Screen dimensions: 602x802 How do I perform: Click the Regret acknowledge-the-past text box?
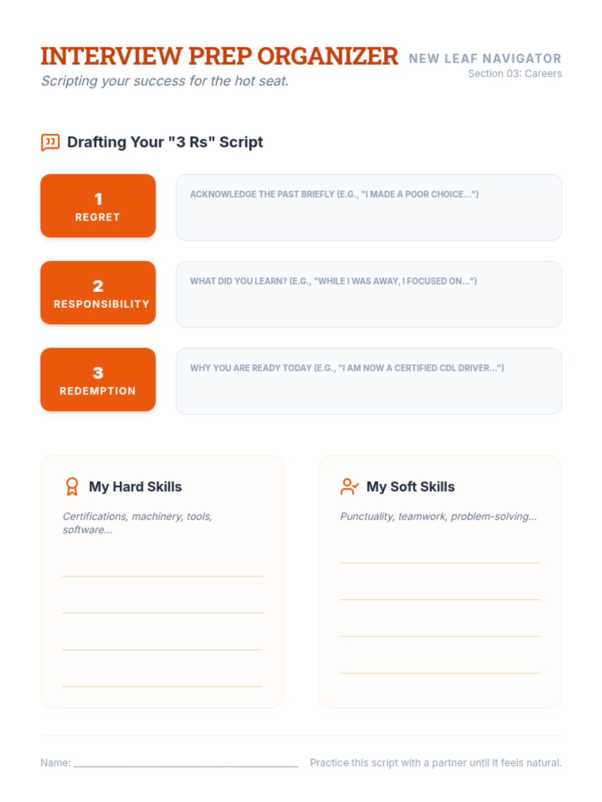369,208
